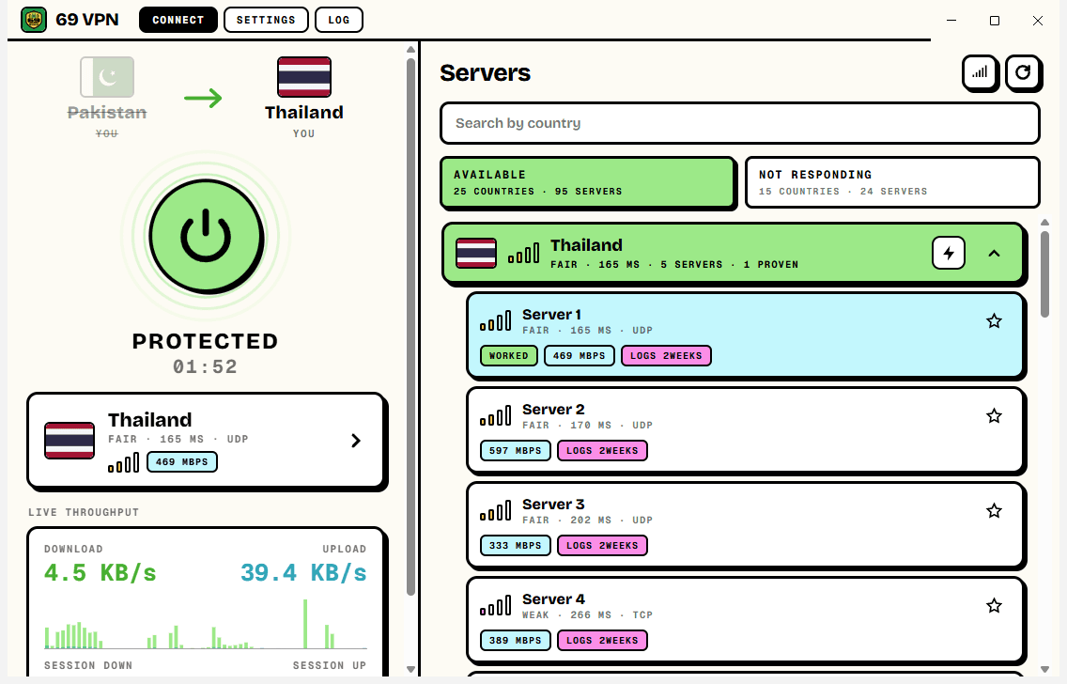Click the 39.4 KB/s upload value
This screenshot has width=1067, height=684.
pyautogui.click(x=303, y=572)
